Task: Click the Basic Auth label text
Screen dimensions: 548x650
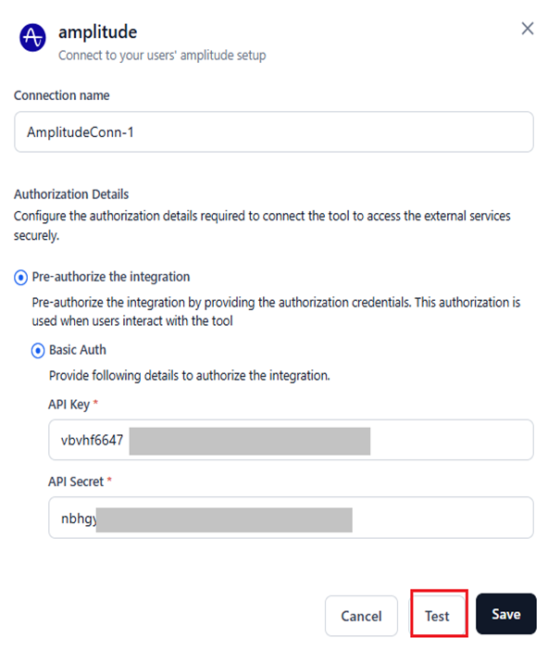Action: [x=78, y=350]
